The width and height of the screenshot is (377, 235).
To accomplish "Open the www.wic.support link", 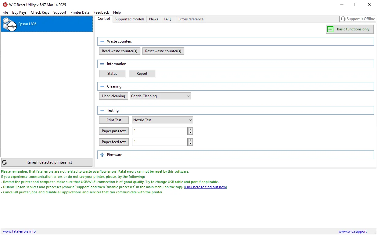I will click(x=353, y=231).
